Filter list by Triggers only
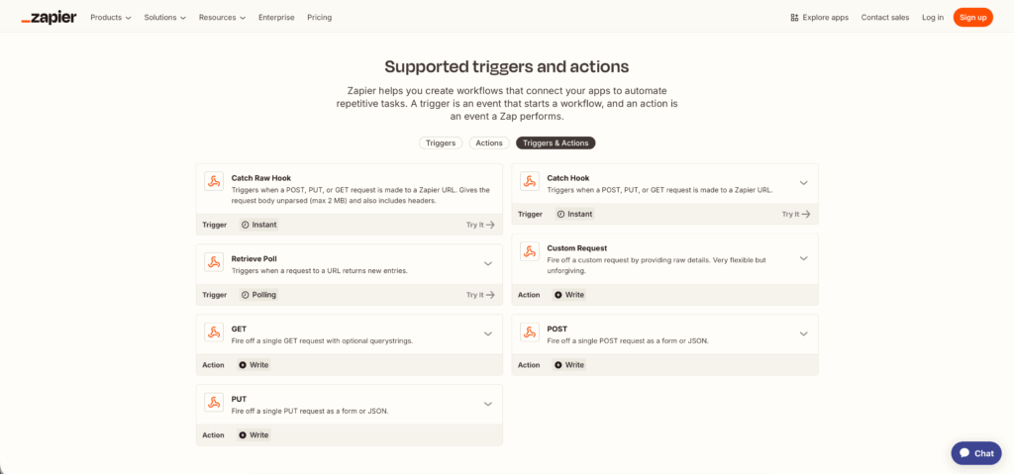 (x=441, y=142)
